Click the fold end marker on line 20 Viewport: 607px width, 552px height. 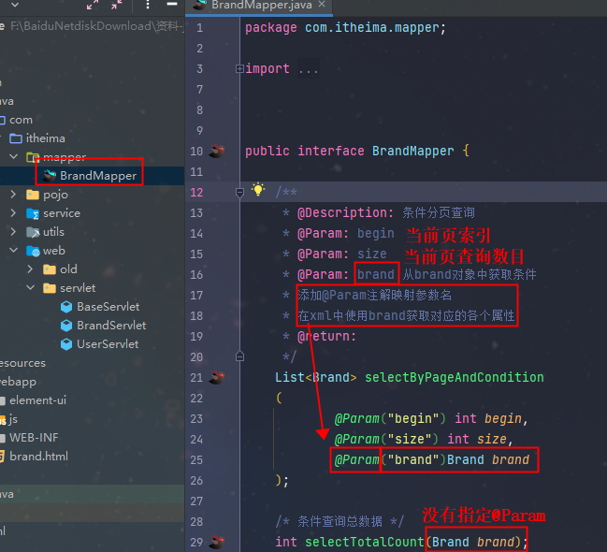tap(239, 356)
